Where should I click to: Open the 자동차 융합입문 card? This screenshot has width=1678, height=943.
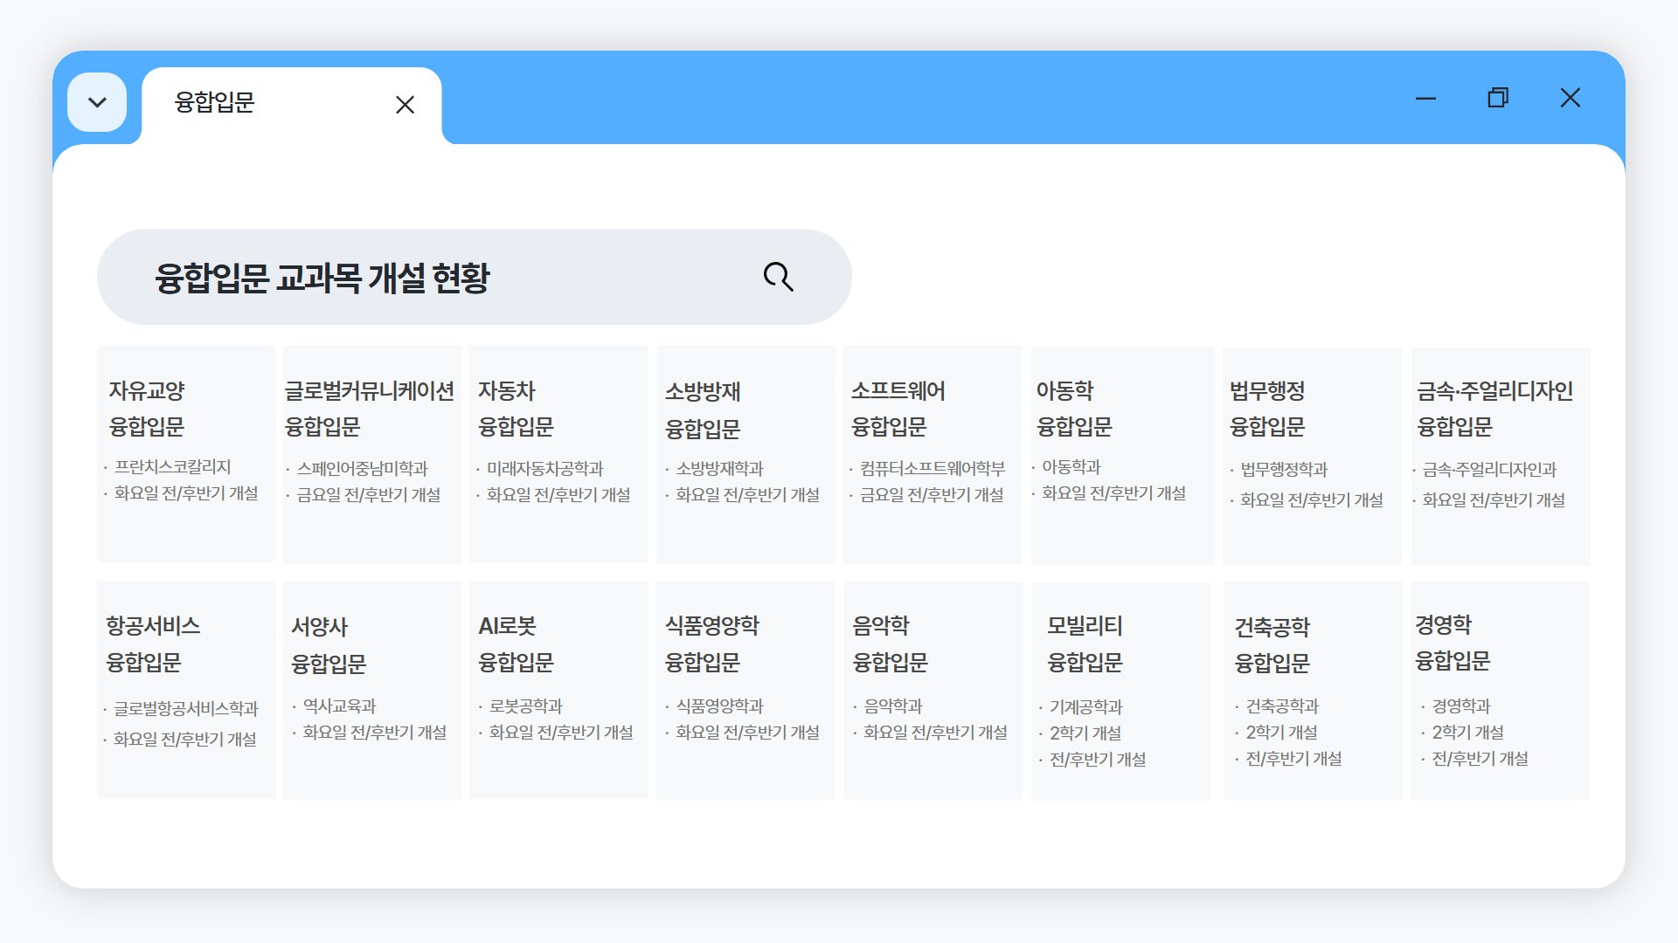tap(558, 454)
